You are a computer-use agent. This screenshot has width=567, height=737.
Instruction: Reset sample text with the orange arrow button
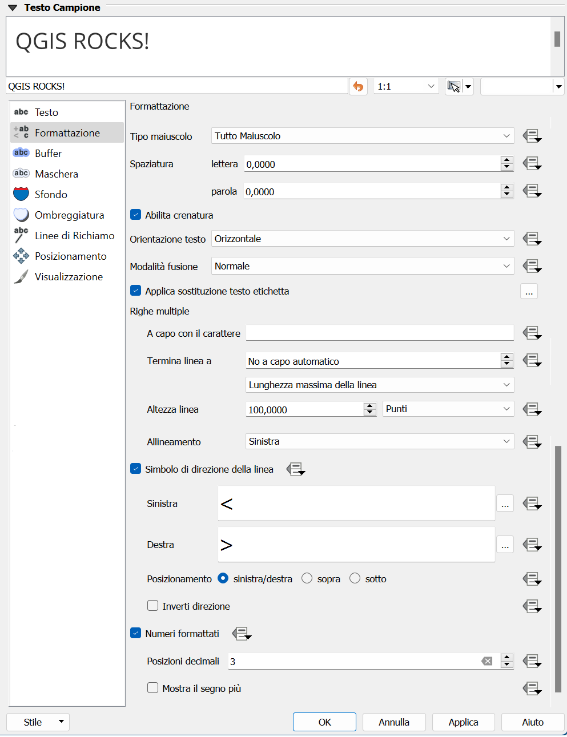358,86
